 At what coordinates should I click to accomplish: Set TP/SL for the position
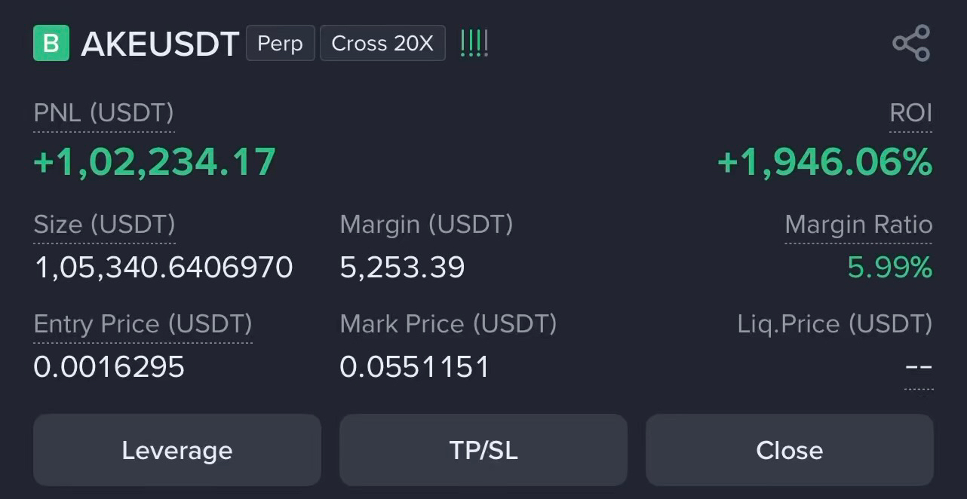[483, 450]
